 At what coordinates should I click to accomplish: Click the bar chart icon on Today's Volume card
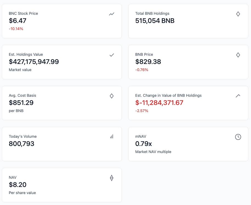(x=112, y=137)
